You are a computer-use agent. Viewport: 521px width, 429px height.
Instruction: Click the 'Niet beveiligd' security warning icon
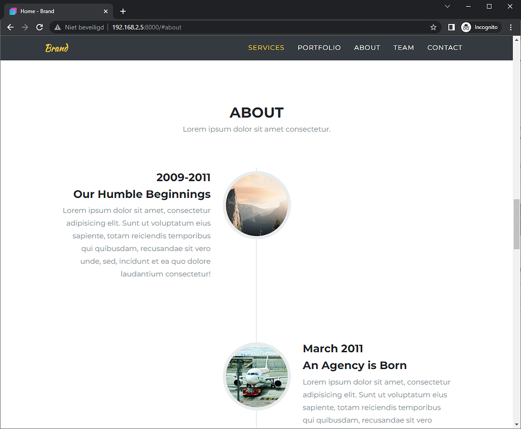point(57,27)
